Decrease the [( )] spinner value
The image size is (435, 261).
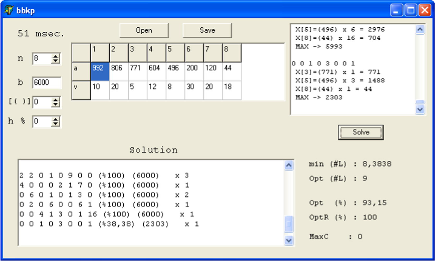[55, 104]
